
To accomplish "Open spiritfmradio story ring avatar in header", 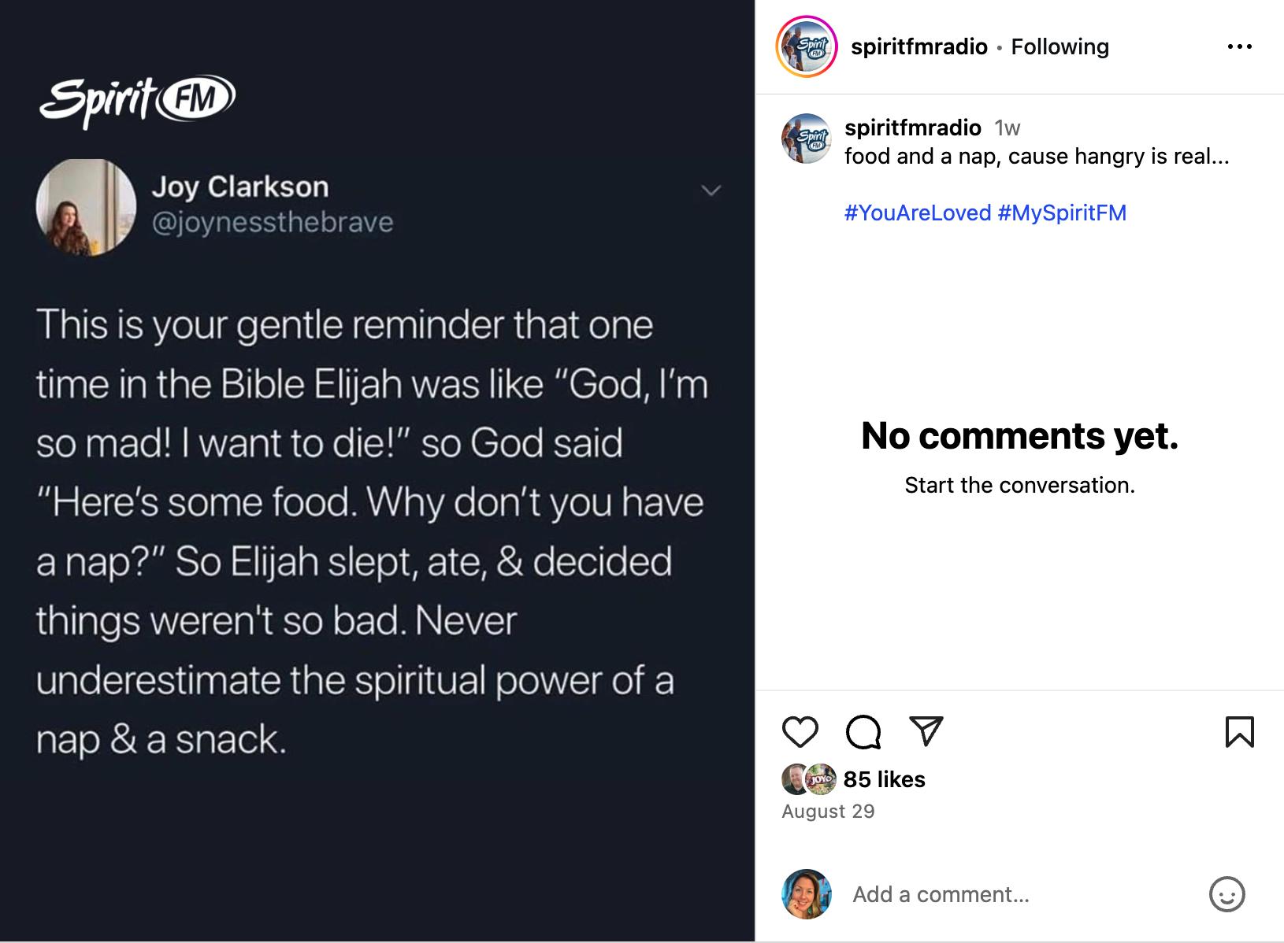I will (x=806, y=46).
